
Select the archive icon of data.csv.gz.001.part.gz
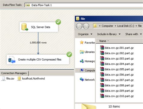tap(102, 48)
